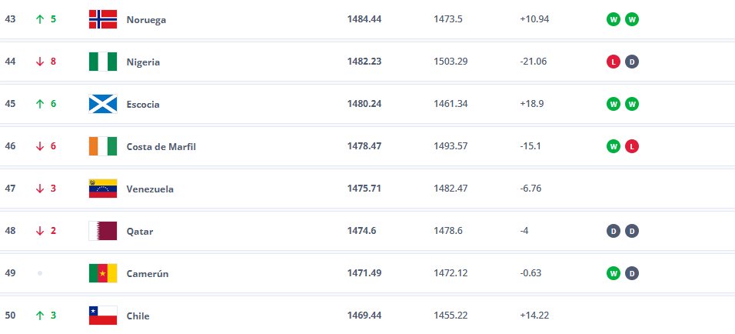Image resolution: width=735 pixels, height=334 pixels.
Task: Select the Chile ranking row name
Action: coord(138,316)
